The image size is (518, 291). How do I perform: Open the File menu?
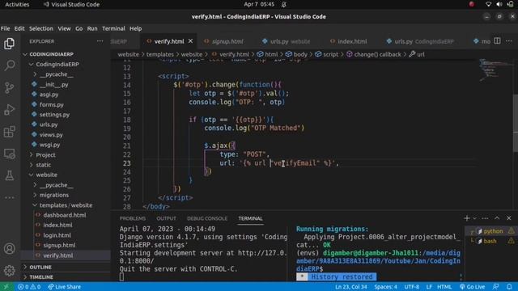[x=6, y=28]
